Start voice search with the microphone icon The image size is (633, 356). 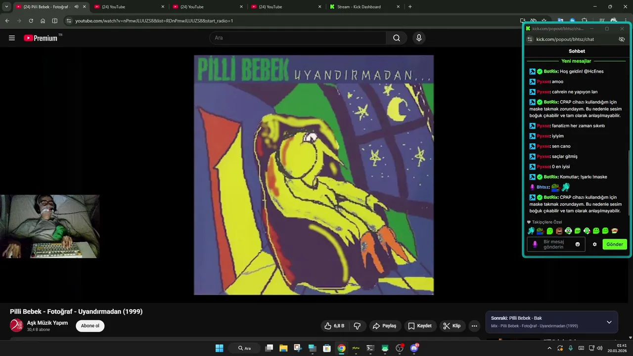pos(419,38)
